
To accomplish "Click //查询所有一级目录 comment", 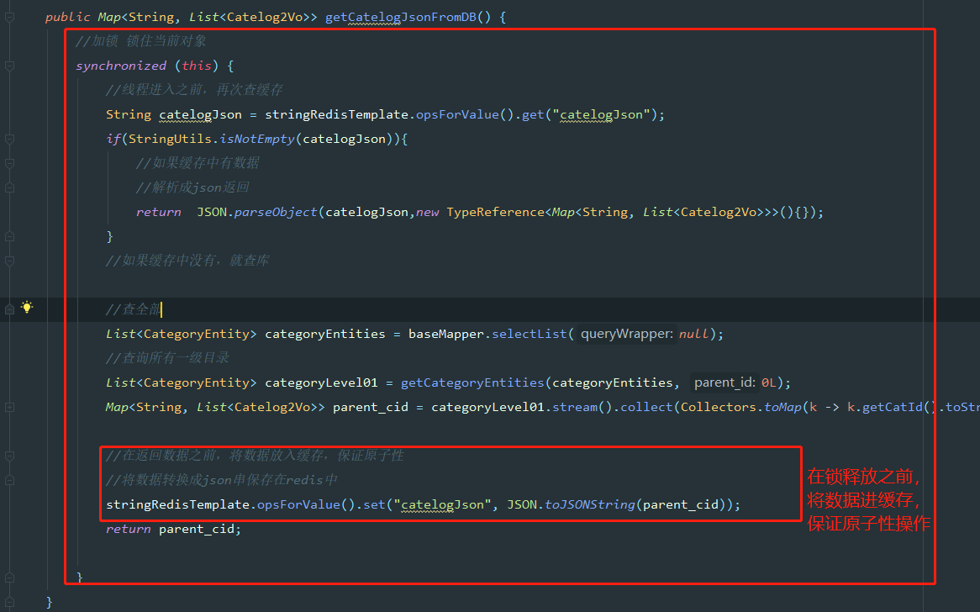I will pos(167,358).
